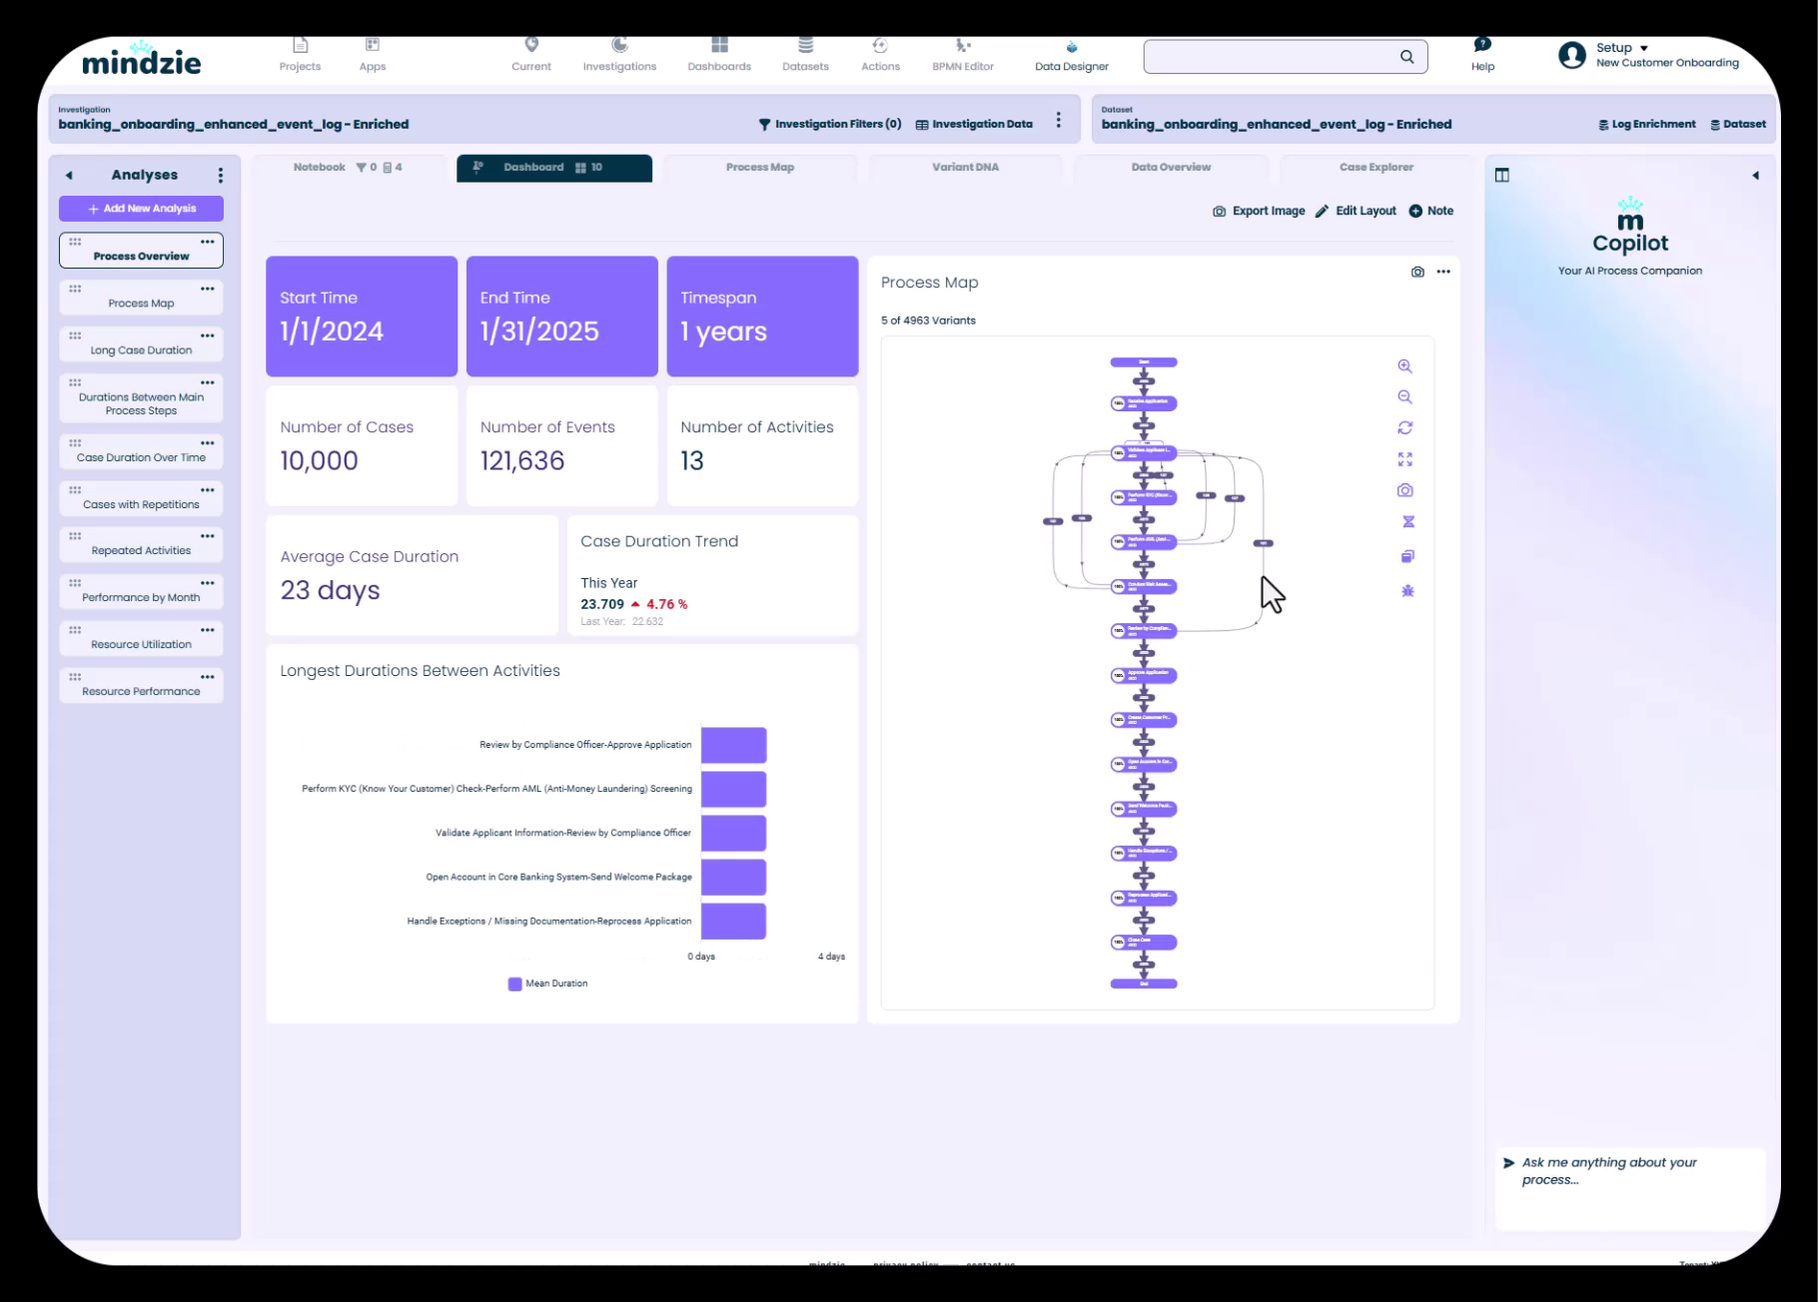Viewport: 1818px width, 1302px height.
Task: Zoom out on the process map
Action: [1404, 397]
